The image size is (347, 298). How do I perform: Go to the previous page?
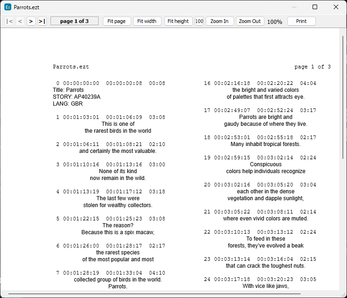[x=20, y=21]
